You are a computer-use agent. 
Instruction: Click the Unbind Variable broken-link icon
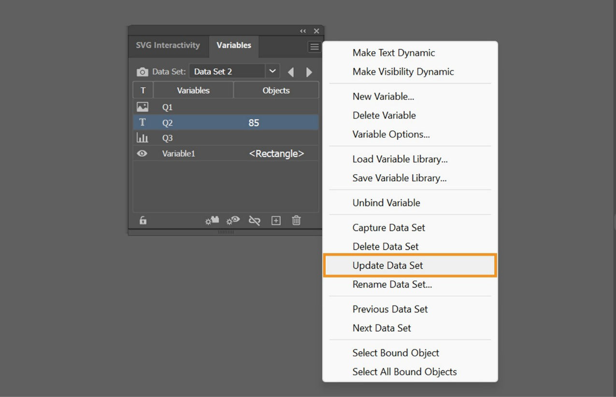pyautogui.click(x=254, y=220)
